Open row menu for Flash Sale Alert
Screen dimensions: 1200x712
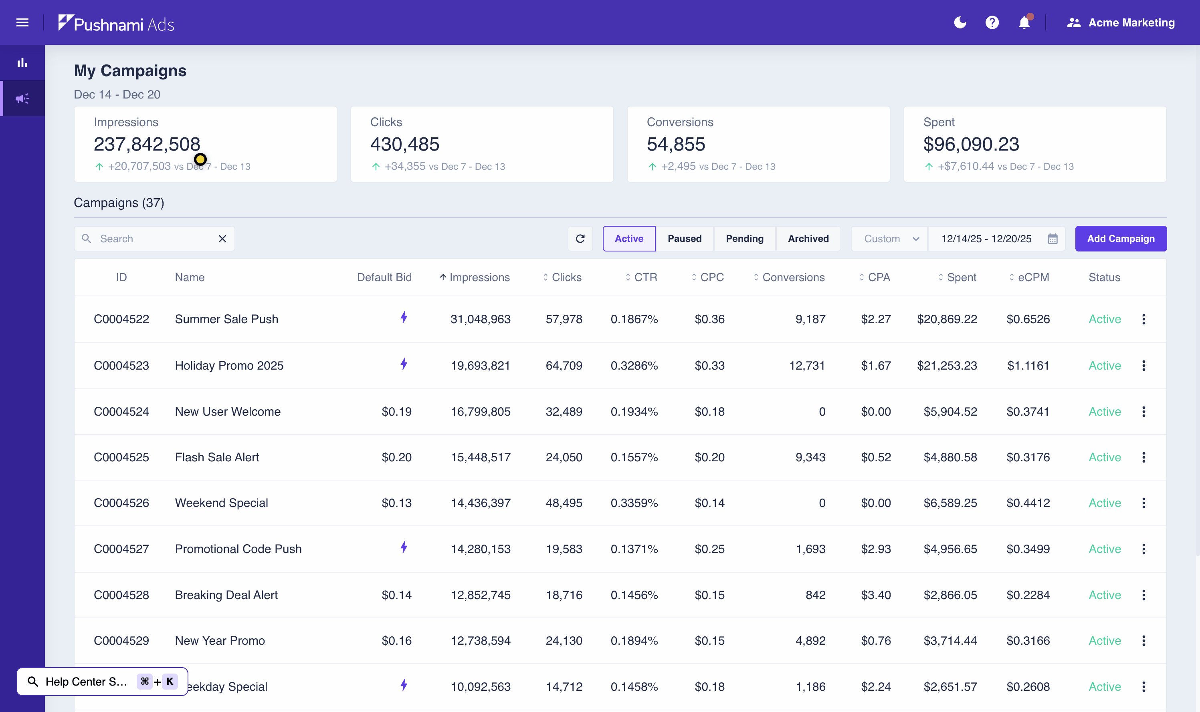click(1144, 457)
